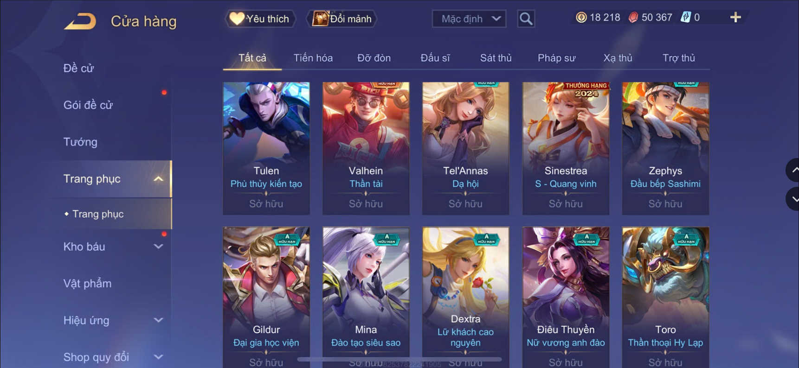Screen dimensions: 799x368
Task: Open the Mặc định sort dropdown
Action: [469, 19]
